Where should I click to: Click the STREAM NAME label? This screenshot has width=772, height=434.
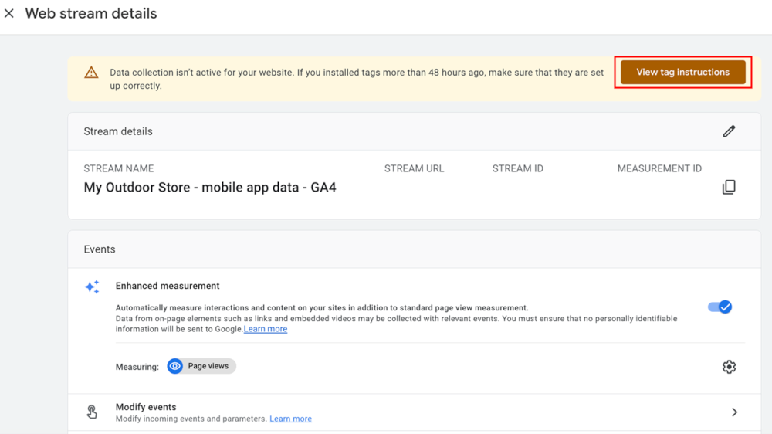click(x=119, y=168)
